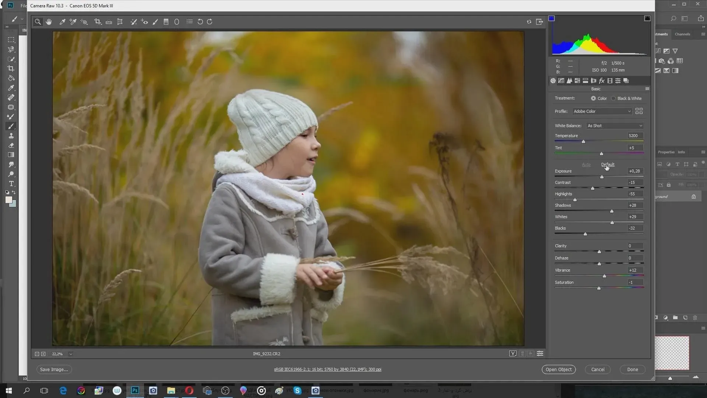The height and width of the screenshot is (398, 707).
Task: Select the Graduated Filter tool
Action: click(x=166, y=22)
